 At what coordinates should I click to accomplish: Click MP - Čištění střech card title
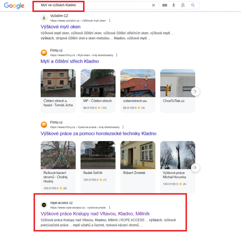(97, 101)
